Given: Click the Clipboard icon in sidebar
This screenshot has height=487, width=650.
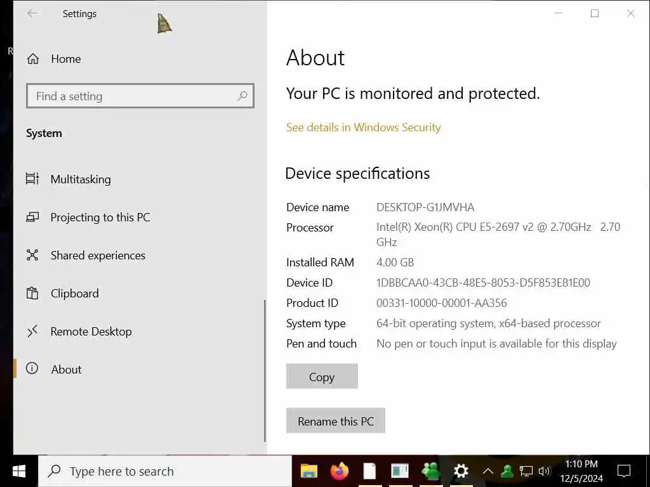Looking at the screenshot, I should [32, 293].
